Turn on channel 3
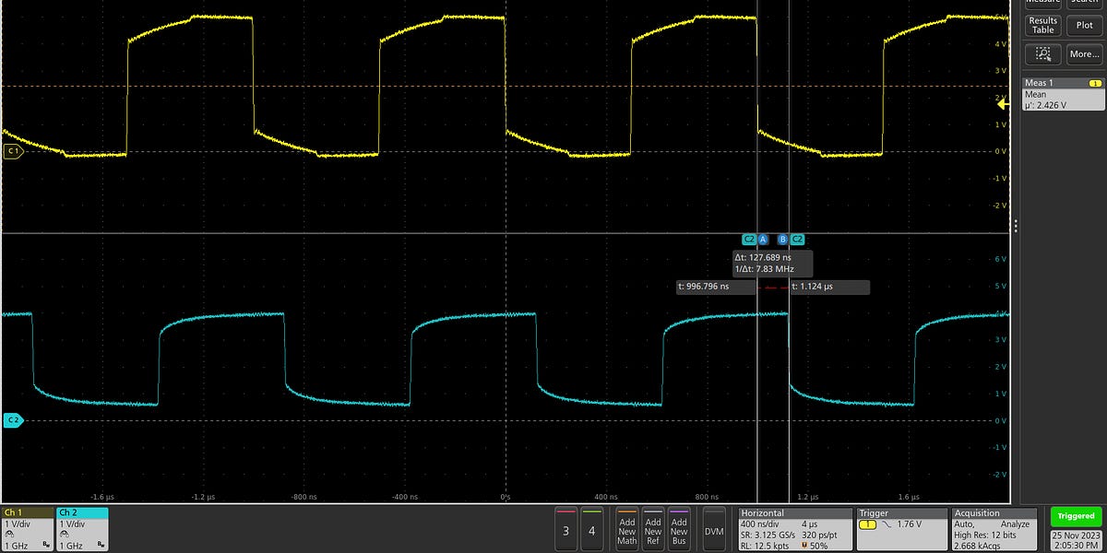This screenshot has height=553, width=1107. tap(565, 530)
